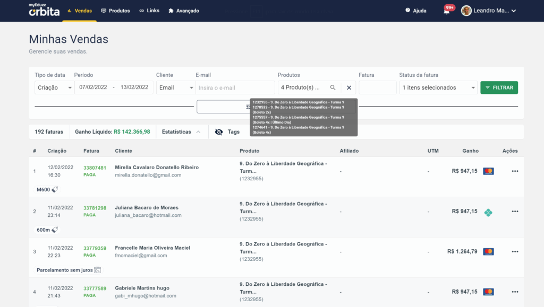Viewport: 544px width, 307px height.
Task: Open Ajuda help
Action: 415,11
